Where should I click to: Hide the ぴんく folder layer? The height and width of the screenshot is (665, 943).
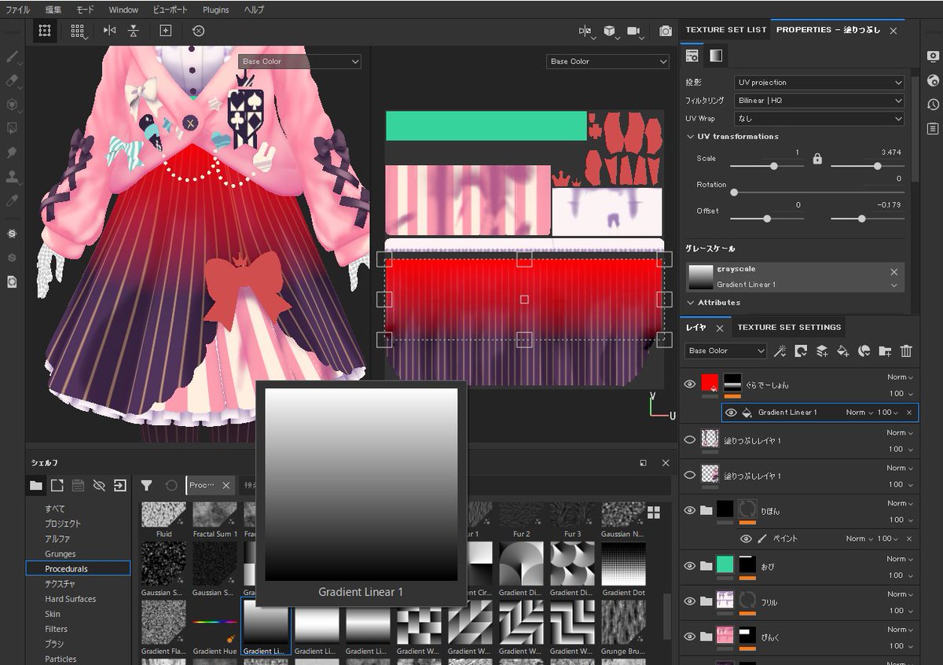(x=690, y=637)
